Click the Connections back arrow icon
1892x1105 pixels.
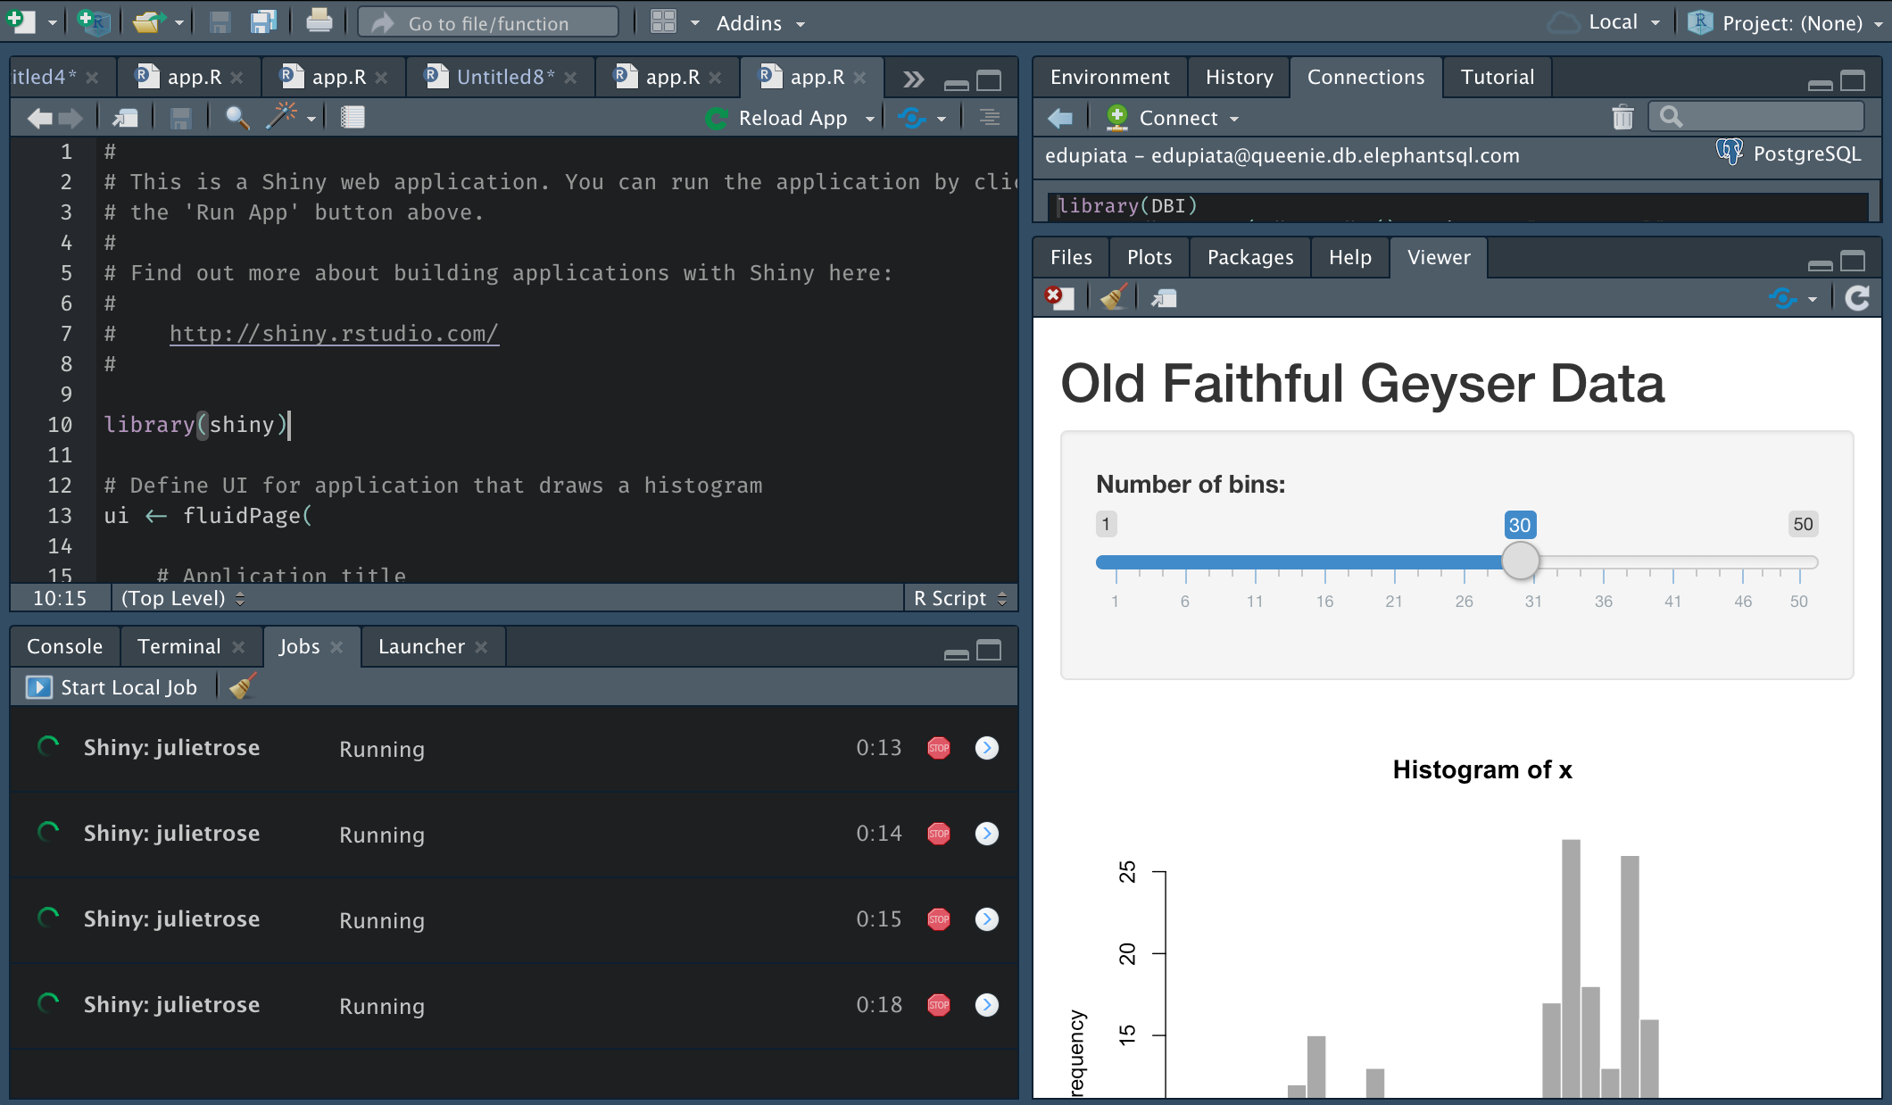tap(1059, 118)
